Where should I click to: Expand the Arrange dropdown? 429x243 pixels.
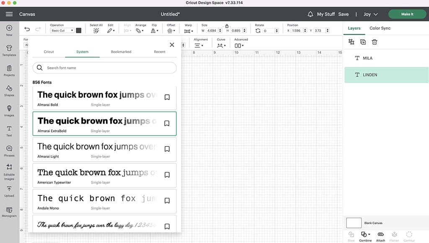140,30
